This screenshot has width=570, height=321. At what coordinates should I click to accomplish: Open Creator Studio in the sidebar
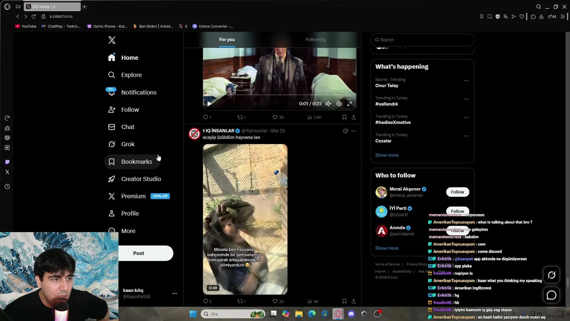click(x=134, y=179)
